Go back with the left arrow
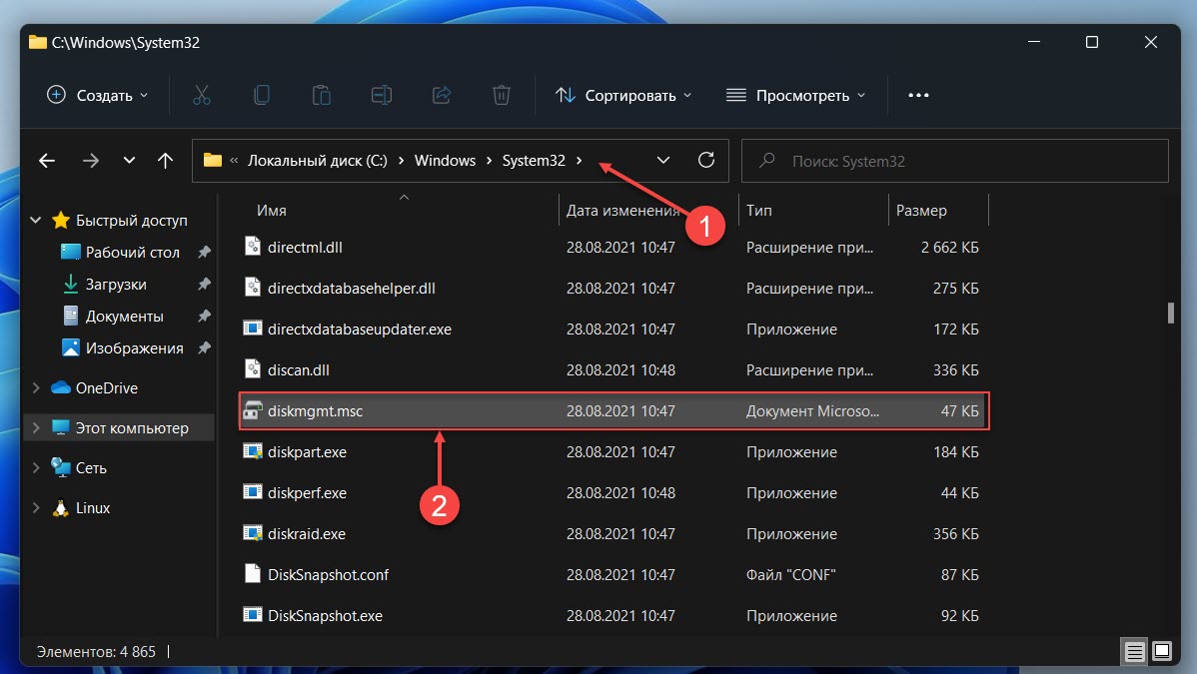1197x674 pixels. [x=47, y=161]
